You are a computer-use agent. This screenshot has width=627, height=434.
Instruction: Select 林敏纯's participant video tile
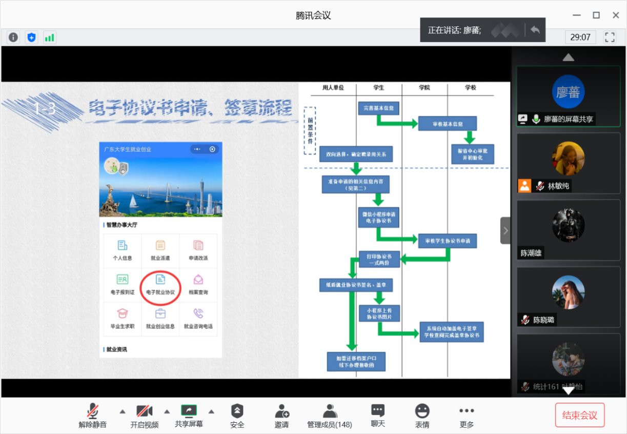point(568,163)
